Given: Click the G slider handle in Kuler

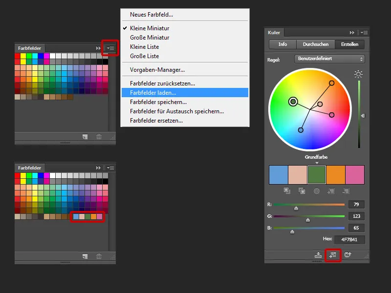Looking at the screenshot, I should click(x=308, y=220).
